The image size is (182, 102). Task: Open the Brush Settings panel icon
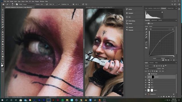point(127,21)
